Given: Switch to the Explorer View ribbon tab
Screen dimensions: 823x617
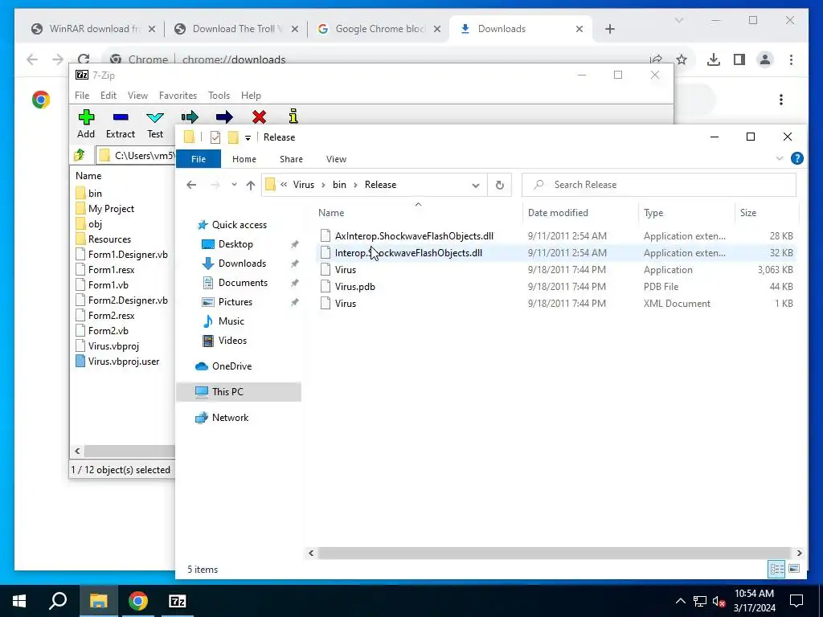Looking at the screenshot, I should [x=336, y=159].
